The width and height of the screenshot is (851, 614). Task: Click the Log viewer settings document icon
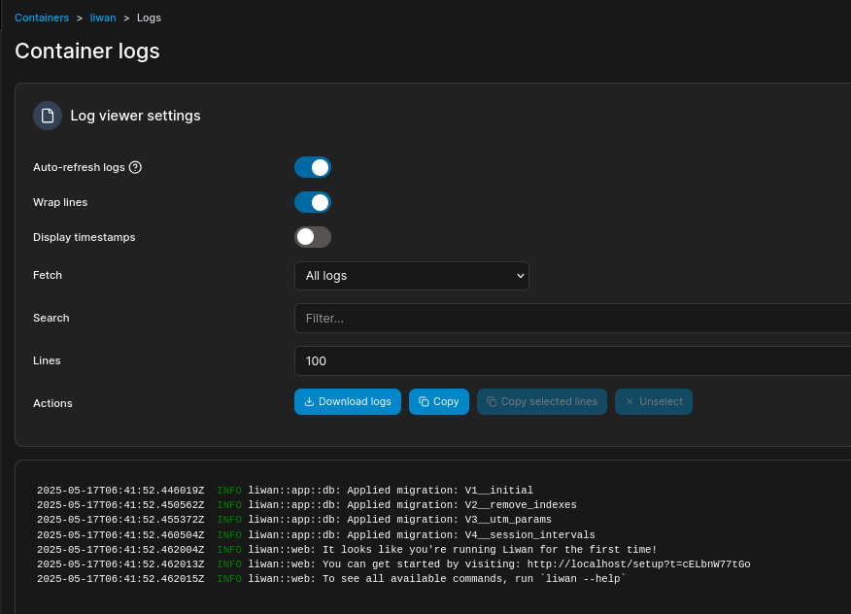[48, 116]
